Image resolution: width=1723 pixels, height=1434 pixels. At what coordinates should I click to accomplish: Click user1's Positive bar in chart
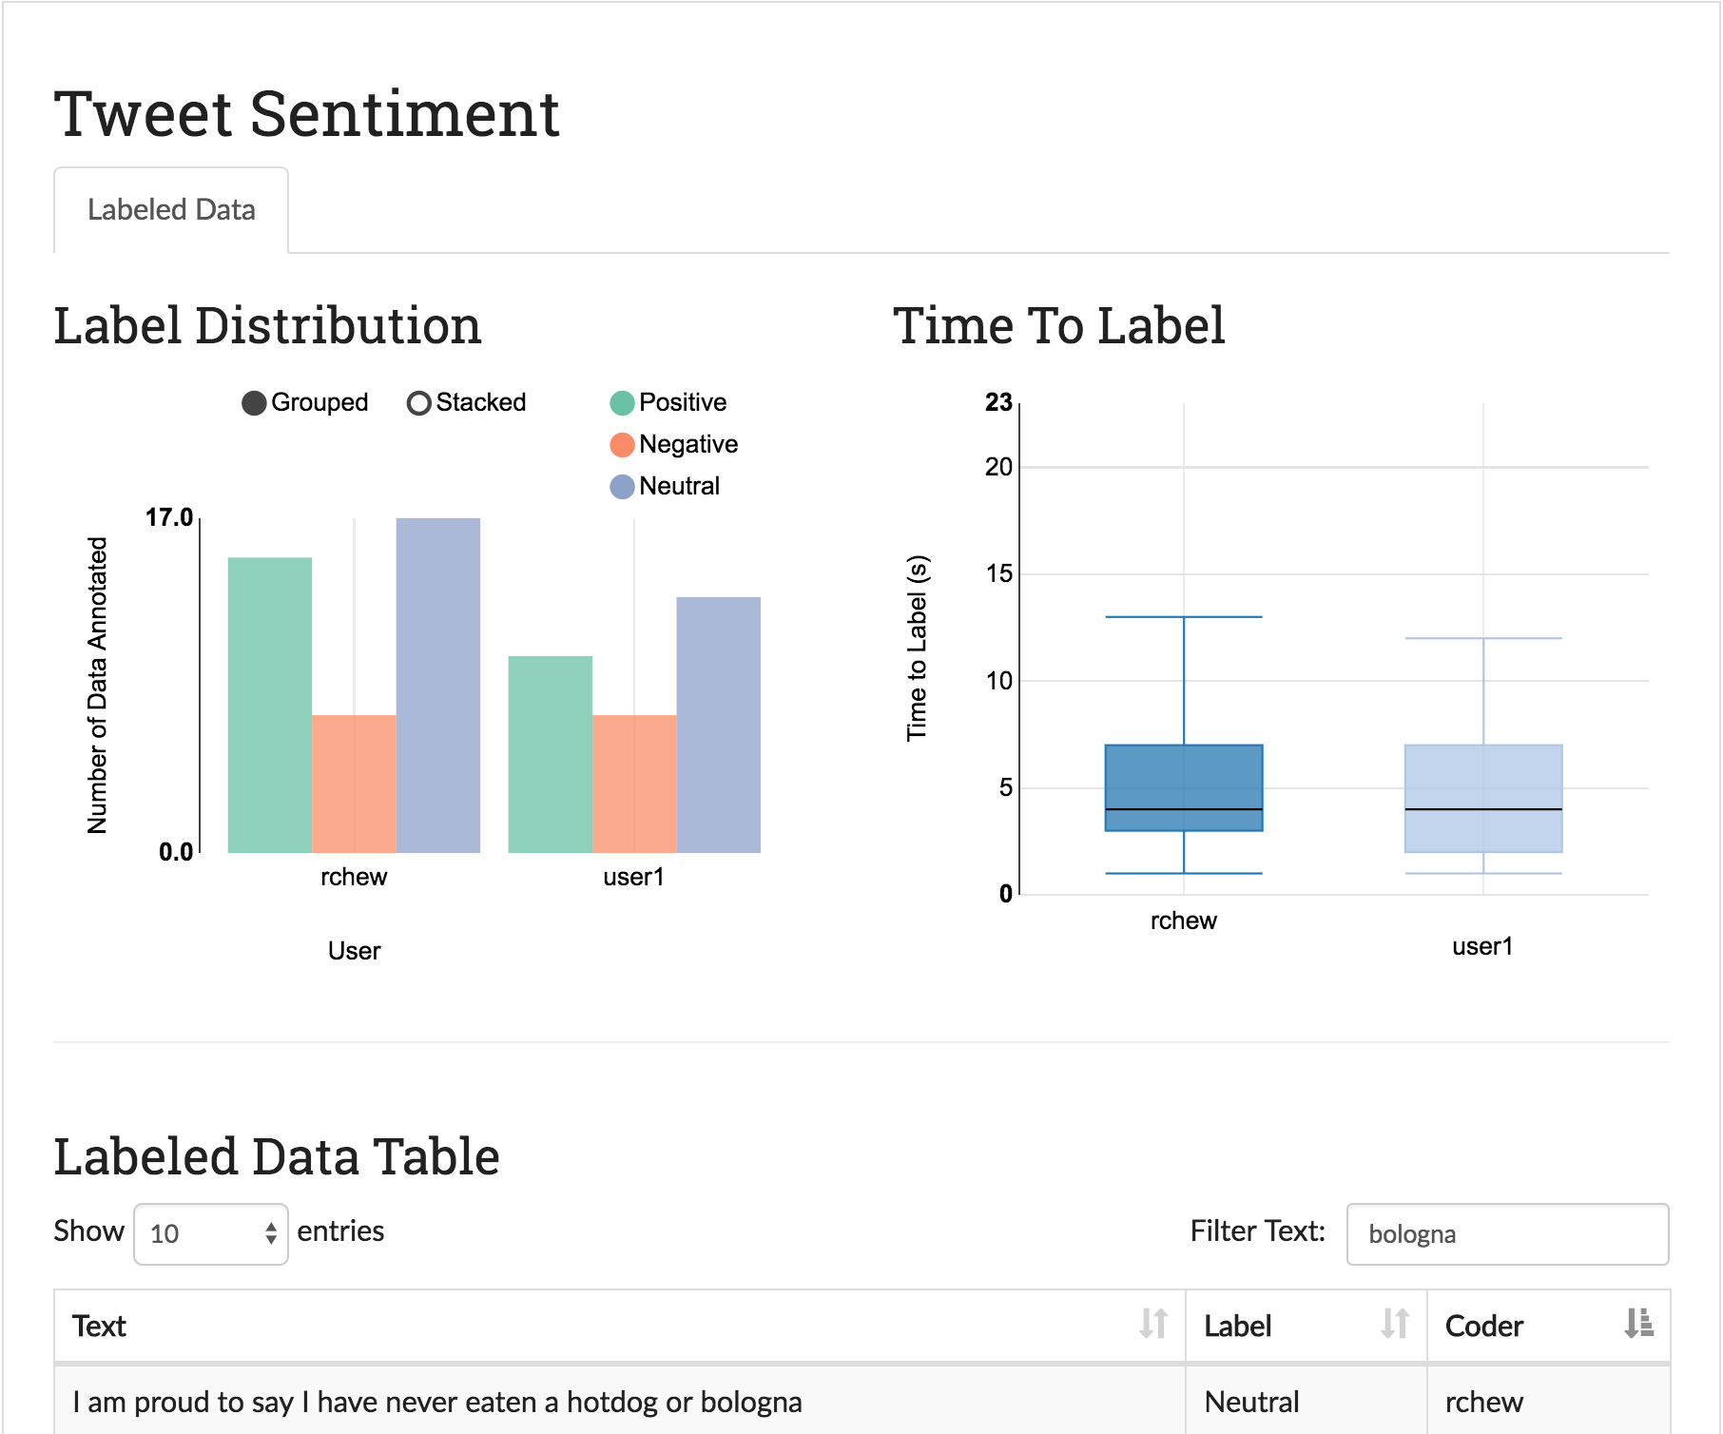click(550, 754)
